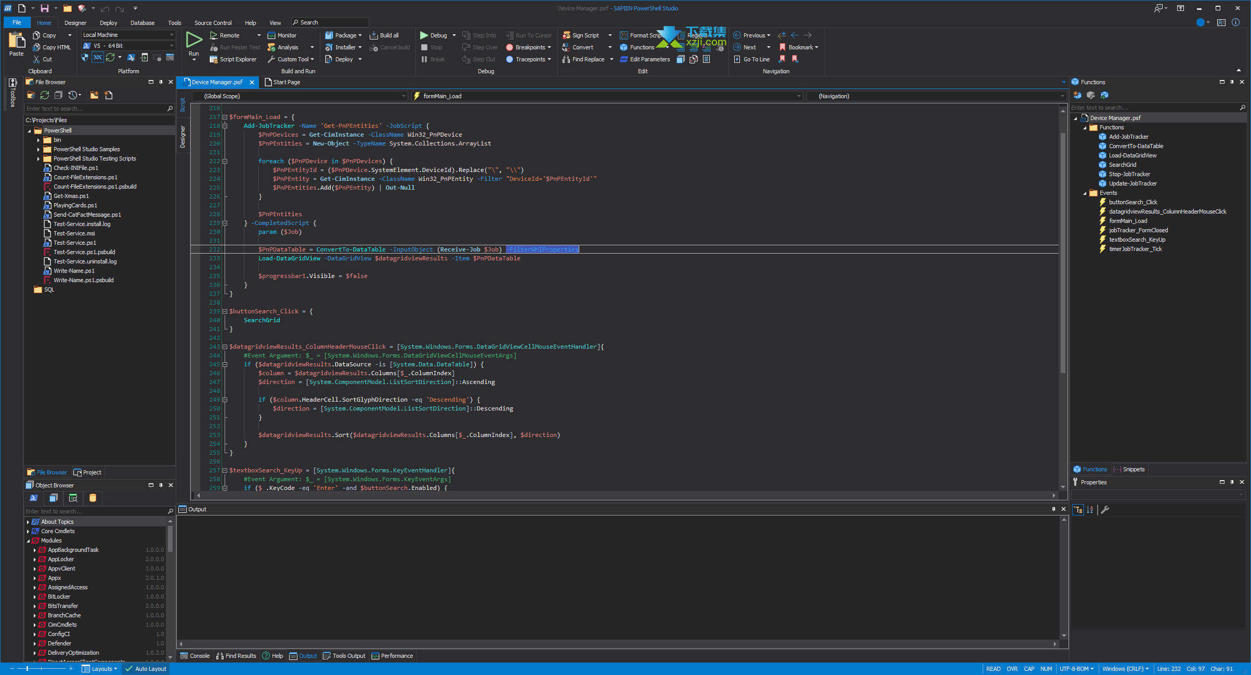Click the Properties wrench icon
Screen dimensions: 1251x675
tap(1105, 510)
